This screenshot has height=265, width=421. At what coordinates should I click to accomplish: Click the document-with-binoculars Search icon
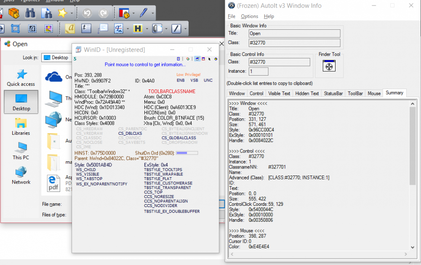(x=47, y=13)
